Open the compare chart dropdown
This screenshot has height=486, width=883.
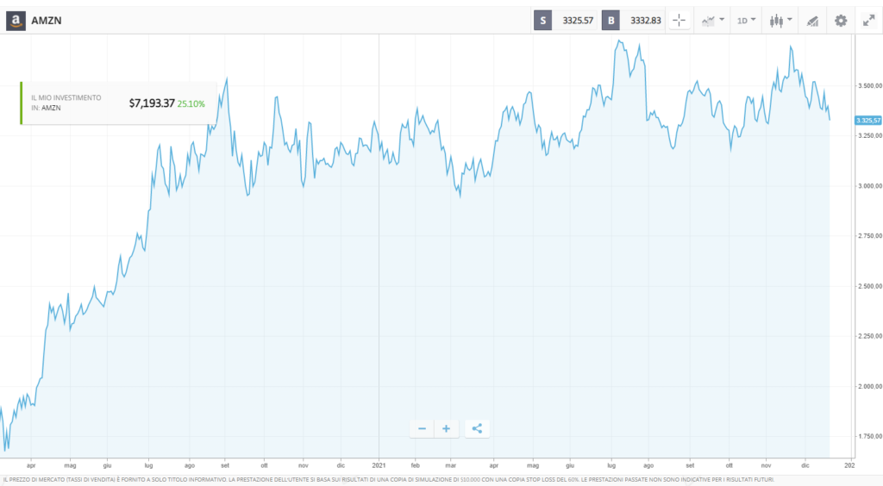click(x=712, y=21)
